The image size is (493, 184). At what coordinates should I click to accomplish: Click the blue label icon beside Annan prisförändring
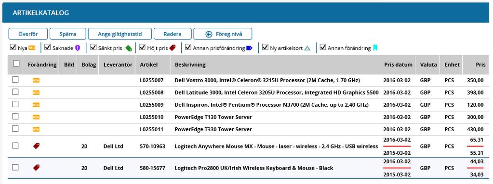249,48
